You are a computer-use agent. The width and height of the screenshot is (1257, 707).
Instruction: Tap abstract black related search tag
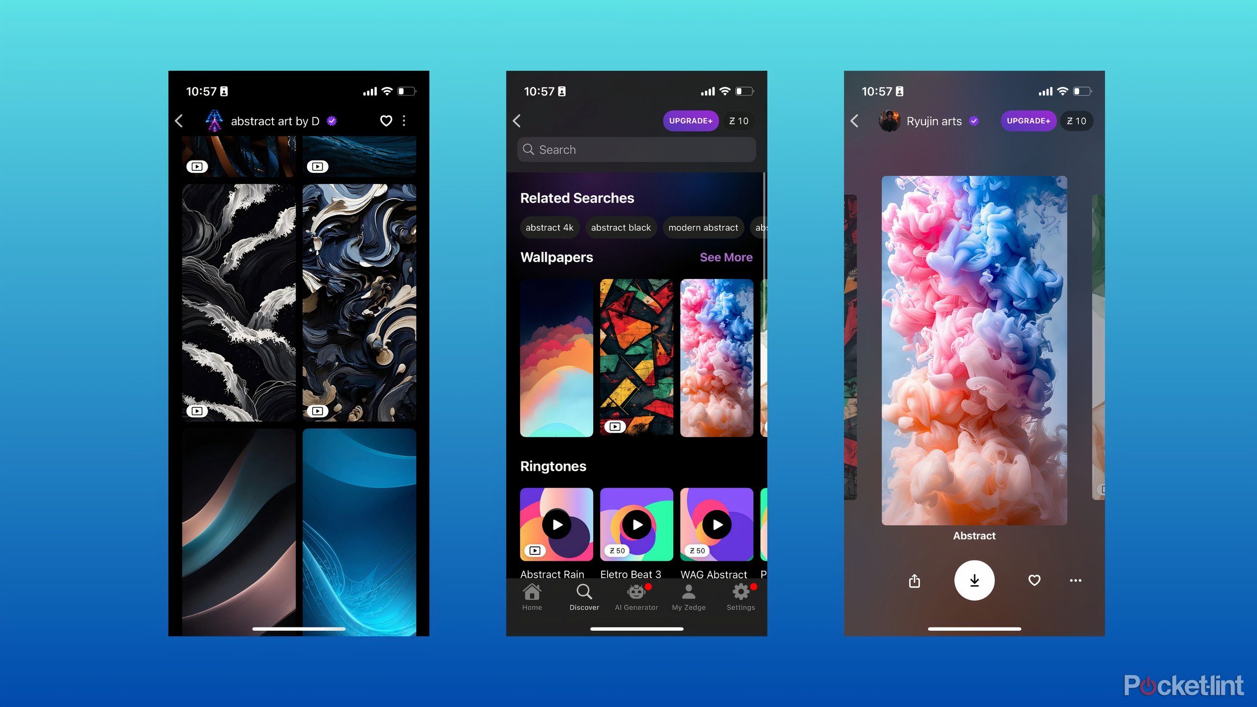[622, 226]
